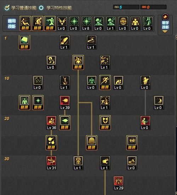Select the winged Lv 0 general skill
This screenshot has height=195, width=177.
(x=62, y=23)
